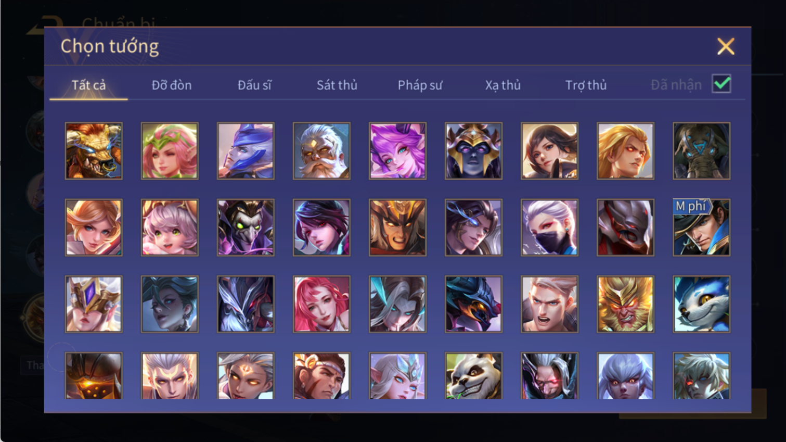786x442 pixels.
Task: Show the 'Xạ thủ' hero category
Action: point(503,85)
